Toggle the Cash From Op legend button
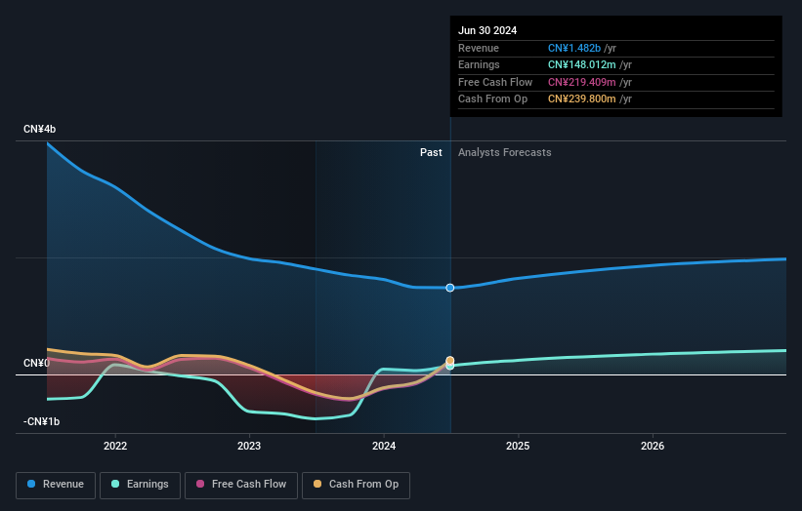The height and width of the screenshot is (511, 802). [356, 485]
